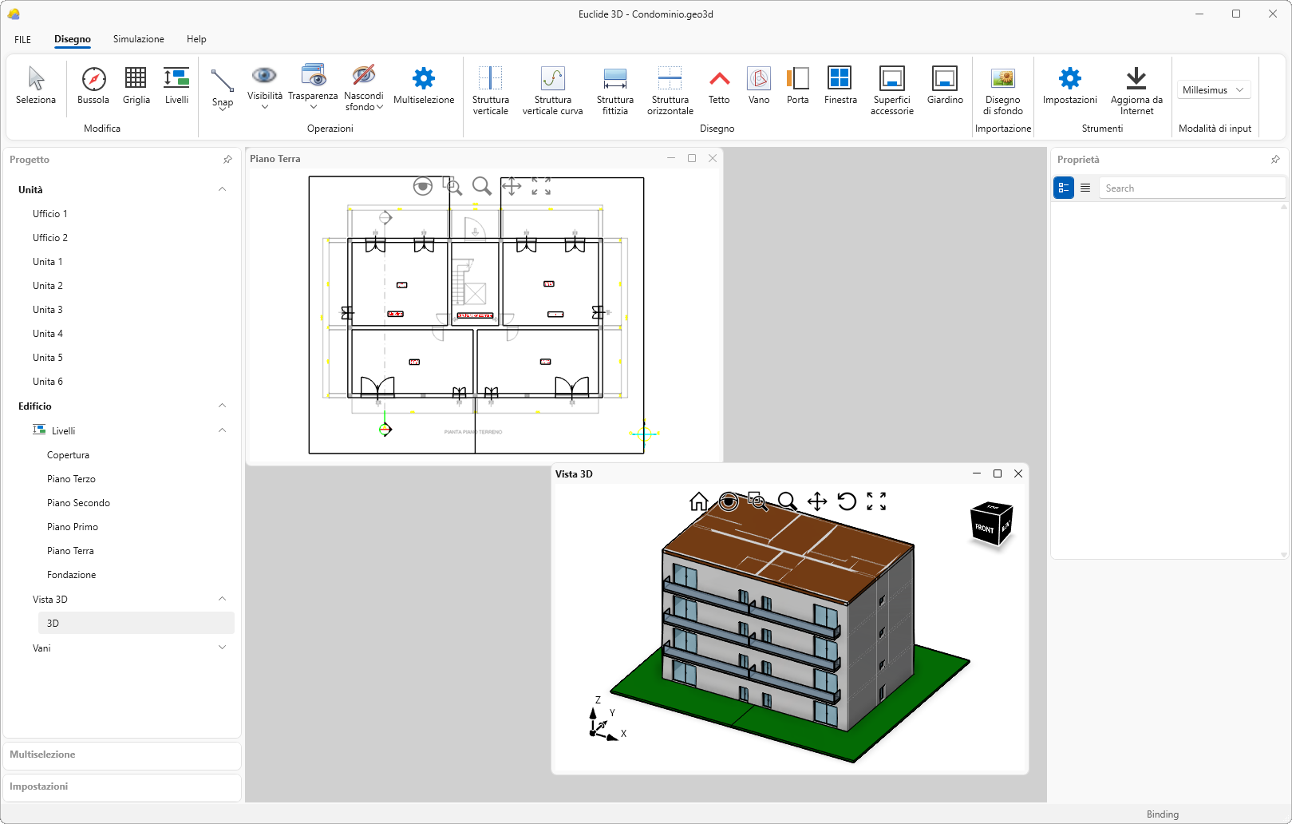Viewport: 1292px width, 824px height.
Task: Select the Tetto roof tool
Action: [719, 86]
